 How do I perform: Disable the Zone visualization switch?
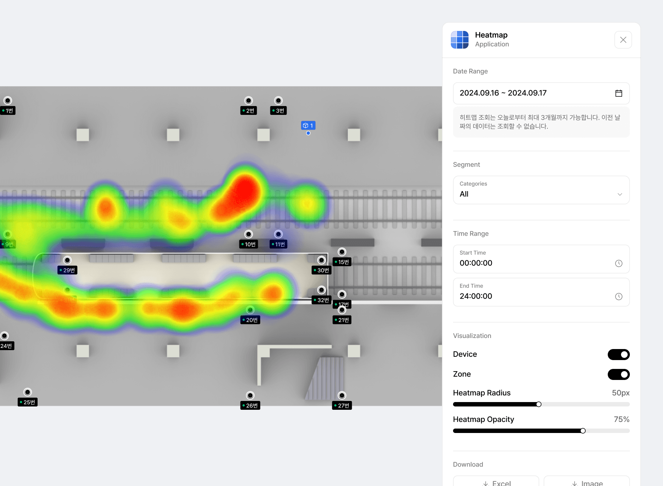click(618, 374)
